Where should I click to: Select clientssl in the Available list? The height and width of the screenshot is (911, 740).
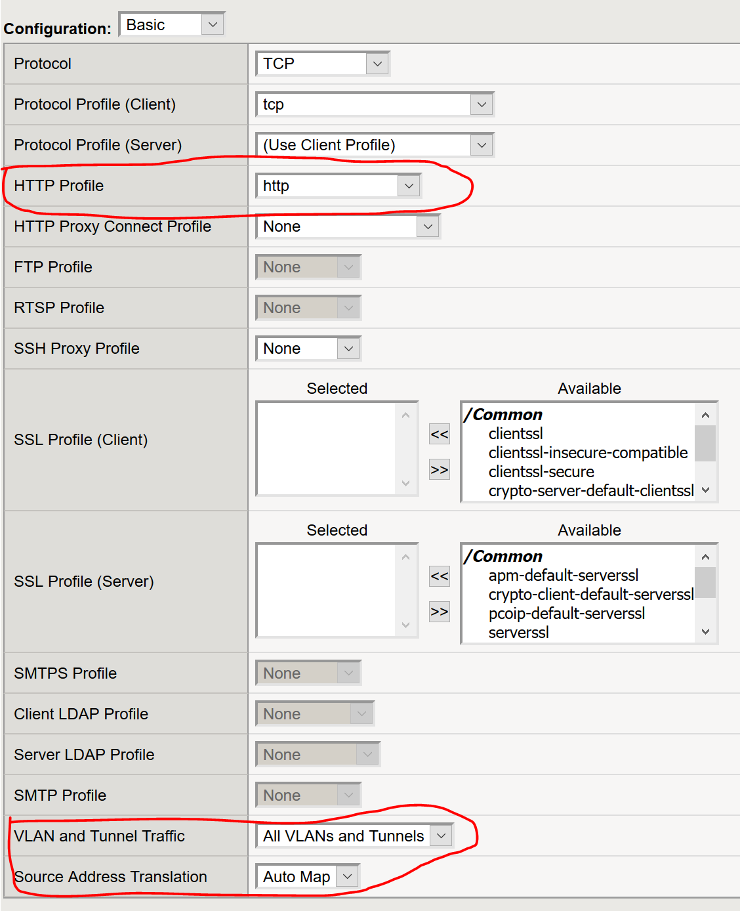516,434
